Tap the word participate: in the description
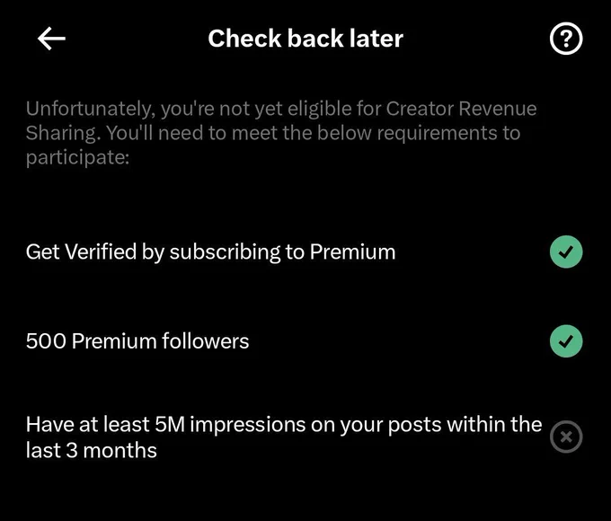The width and height of the screenshot is (611, 521). point(77,158)
